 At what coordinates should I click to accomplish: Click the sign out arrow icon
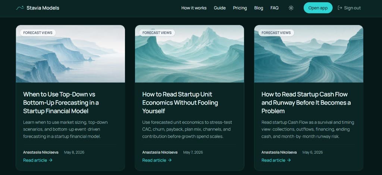coord(340,8)
